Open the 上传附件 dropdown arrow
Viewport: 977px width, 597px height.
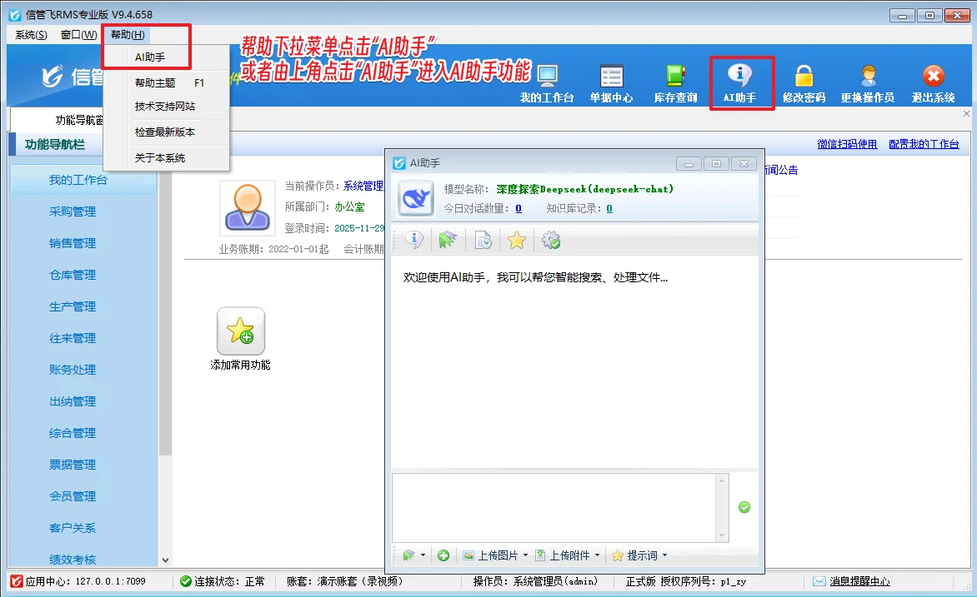(598, 555)
